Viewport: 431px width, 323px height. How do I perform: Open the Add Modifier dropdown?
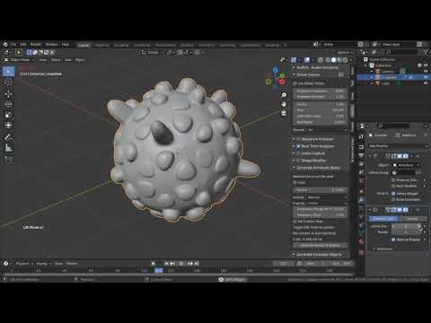pyautogui.click(x=398, y=146)
